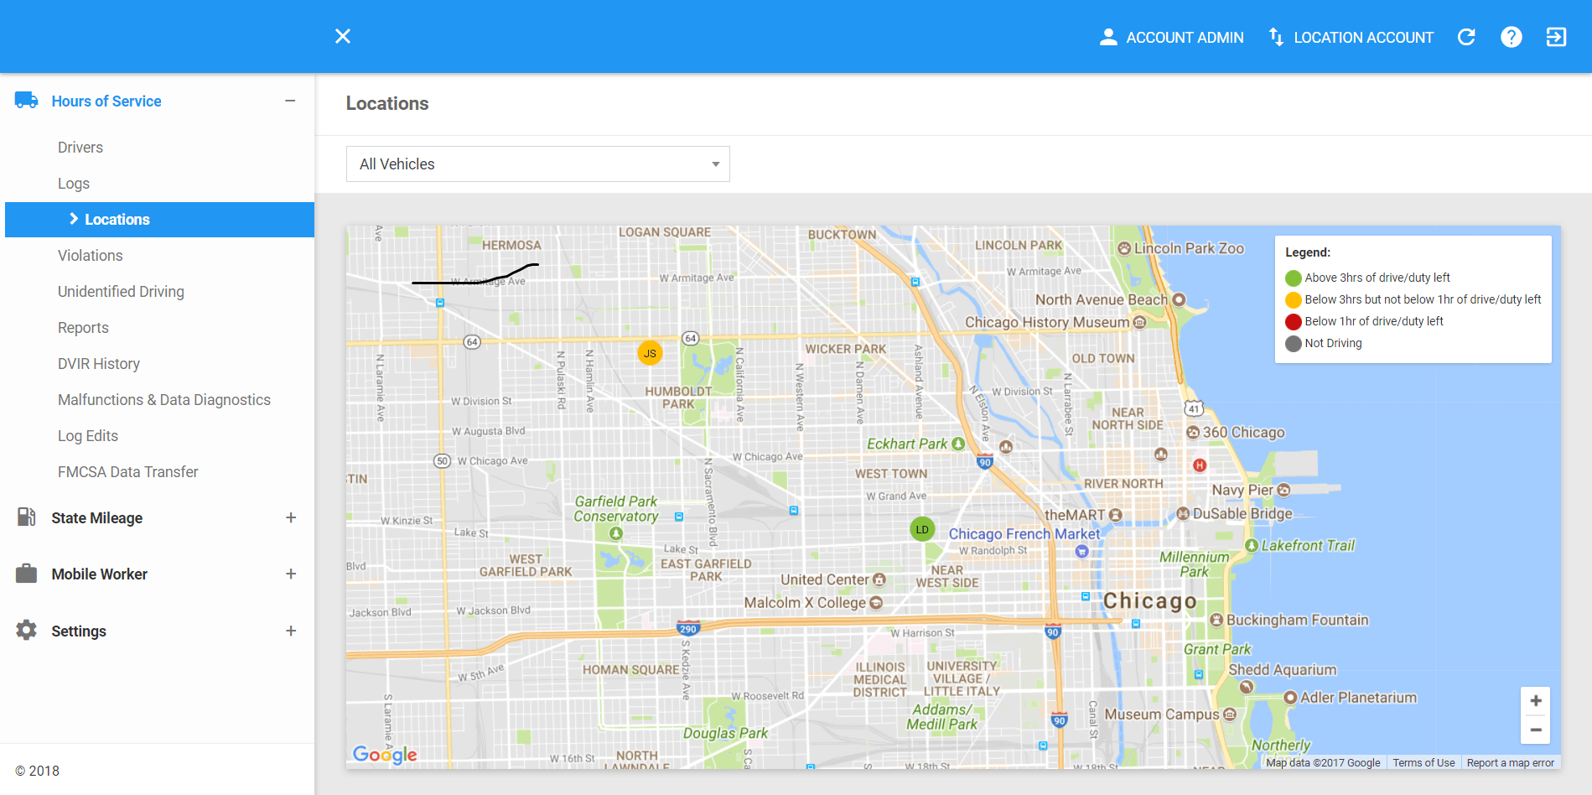Expand the Settings section
Image resolution: width=1592 pixels, height=795 pixels.
pos(291,631)
